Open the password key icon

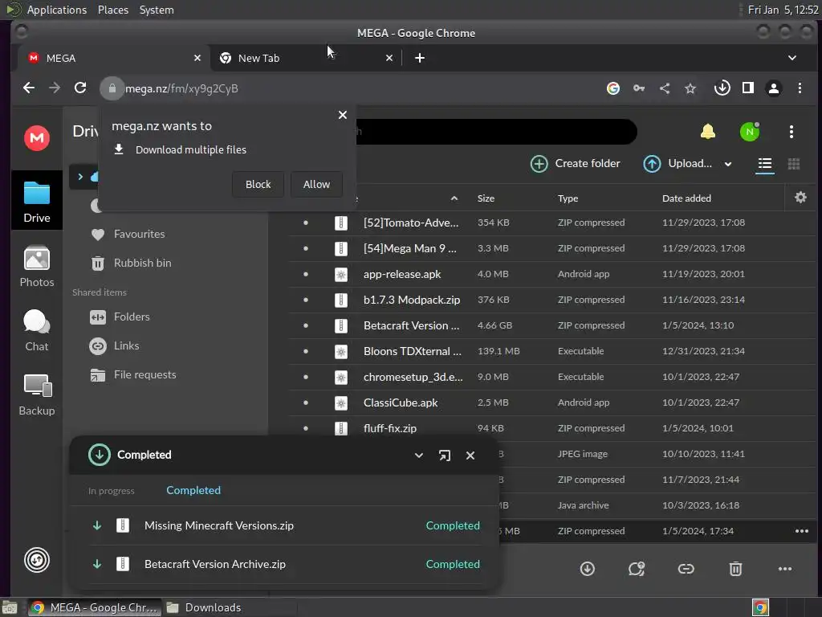click(638, 88)
